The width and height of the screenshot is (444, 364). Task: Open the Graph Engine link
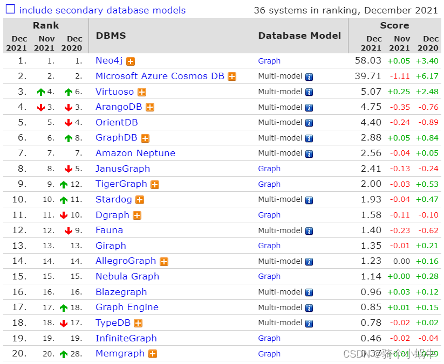coord(127,307)
